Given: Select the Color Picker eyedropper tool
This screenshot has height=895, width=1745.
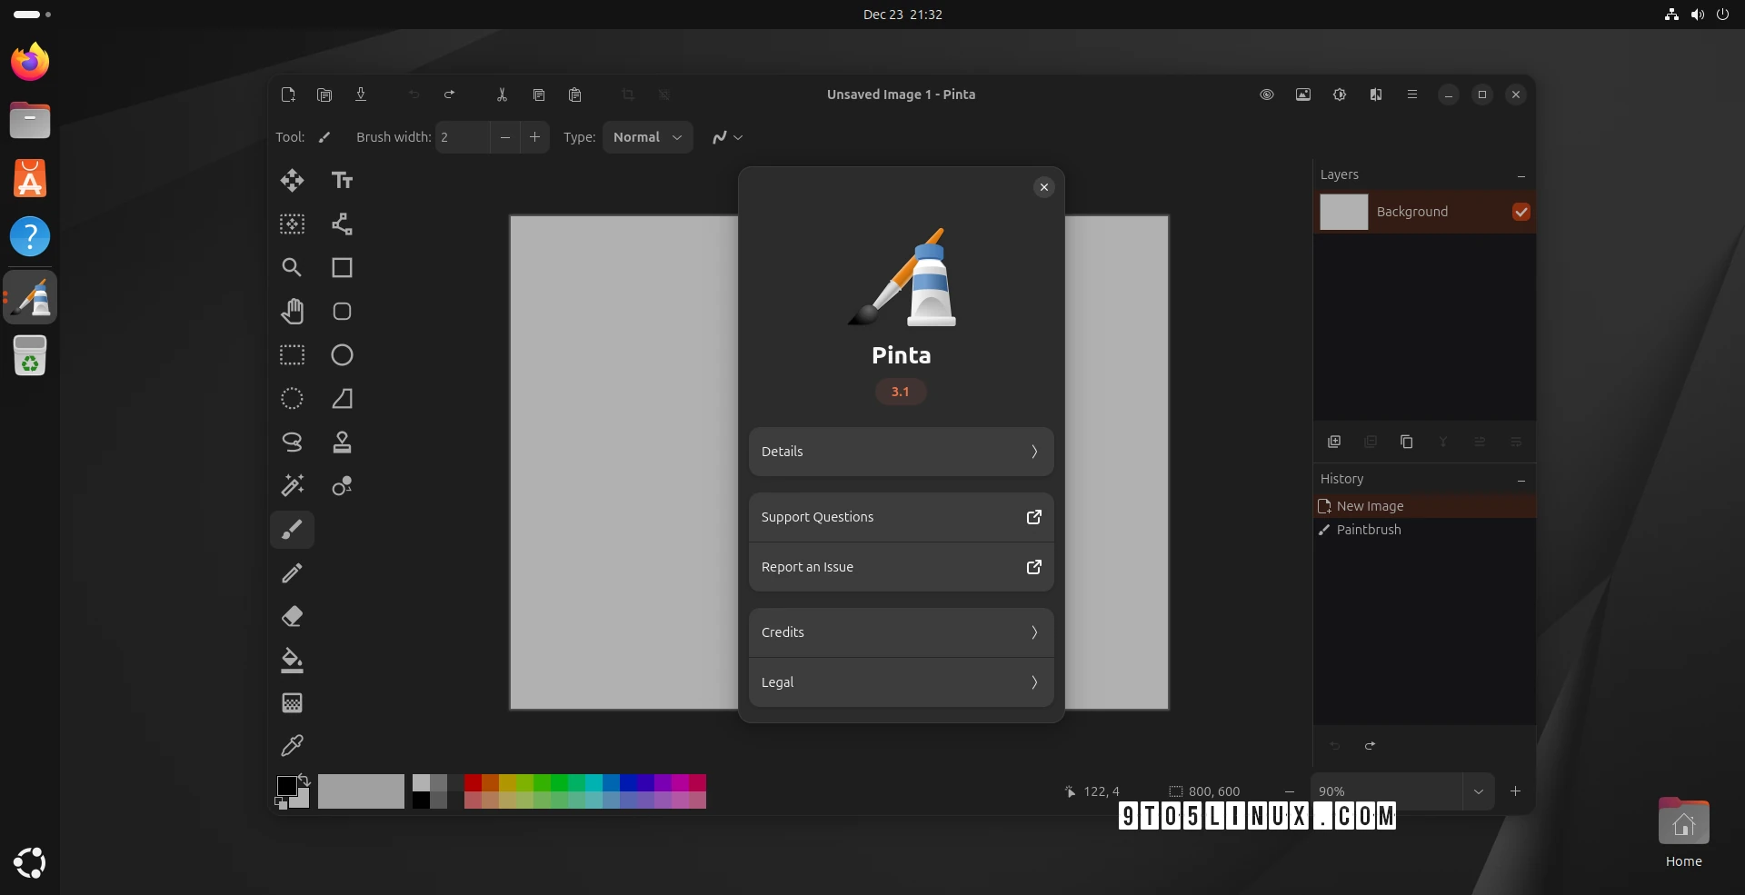Looking at the screenshot, I should coord(292,746).
